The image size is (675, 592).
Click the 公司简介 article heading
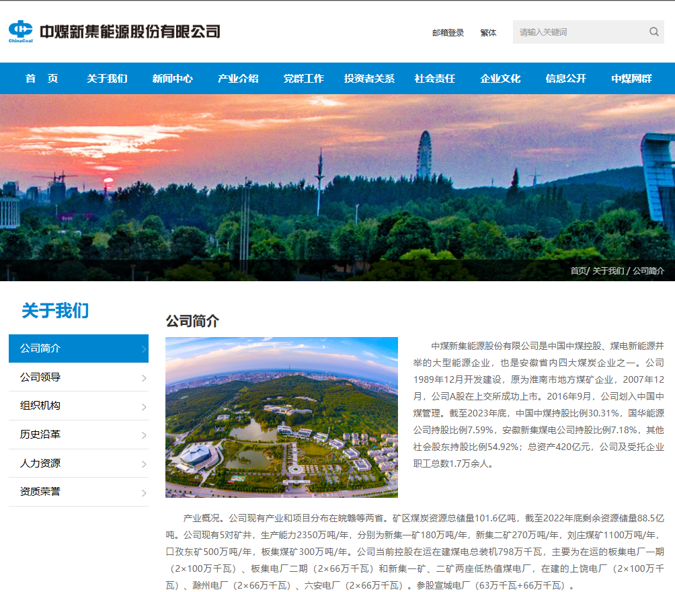192,321
